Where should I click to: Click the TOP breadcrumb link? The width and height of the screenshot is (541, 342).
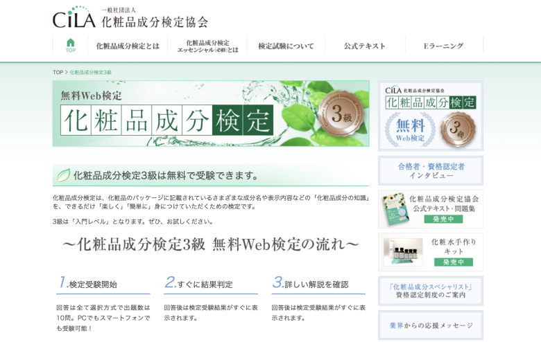[x=58, y=72]
